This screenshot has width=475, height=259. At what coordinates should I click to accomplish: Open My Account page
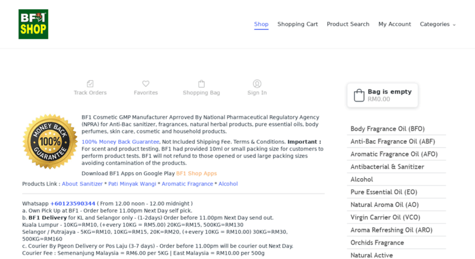pyautogui.click(x=394, y=24)
